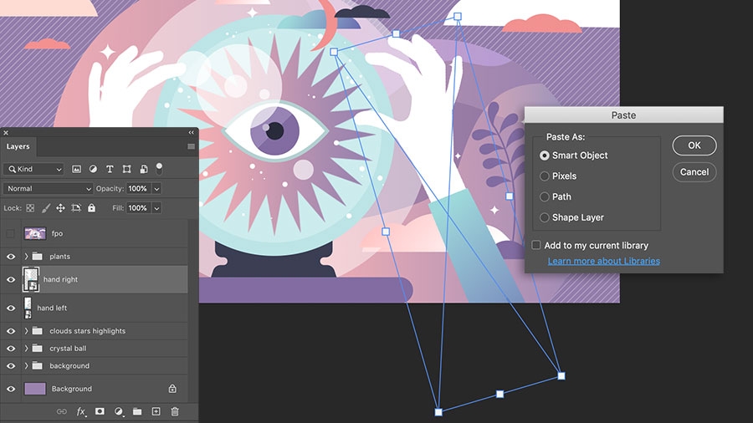Image resolution: width=753 pixels, height=423 pixels.
Task: Hide the hand right layer
Action: tap(11, 279)
